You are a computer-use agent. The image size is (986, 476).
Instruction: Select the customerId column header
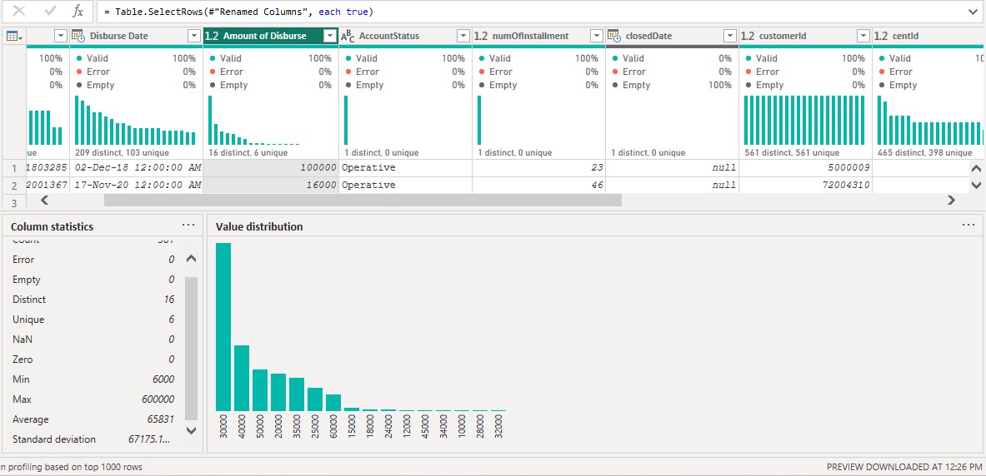tap(805, 37)
